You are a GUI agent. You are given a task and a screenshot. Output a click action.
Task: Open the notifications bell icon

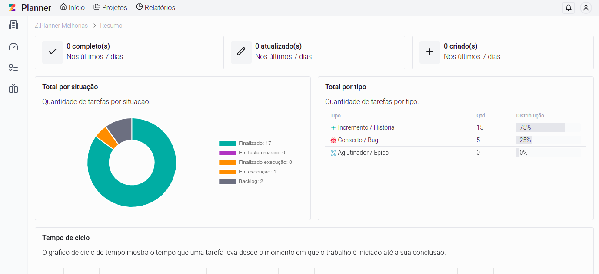(x=569, y=8)
